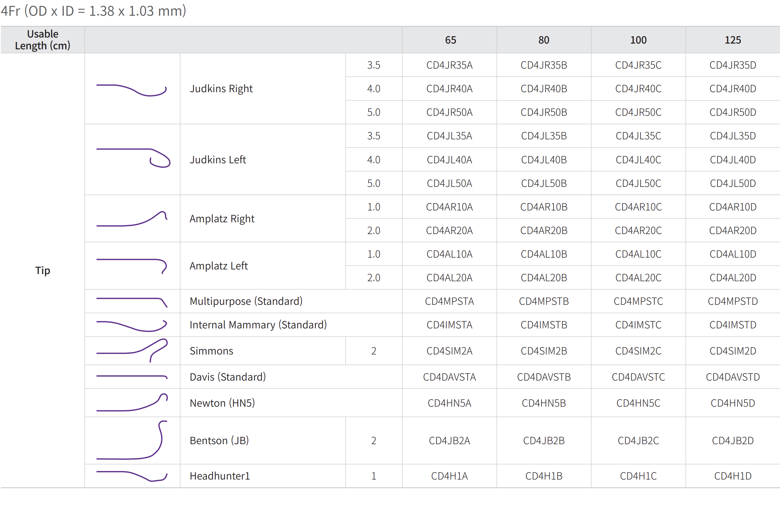Click product code CD4H1A

pyautogui.click(x=449, y=476)
